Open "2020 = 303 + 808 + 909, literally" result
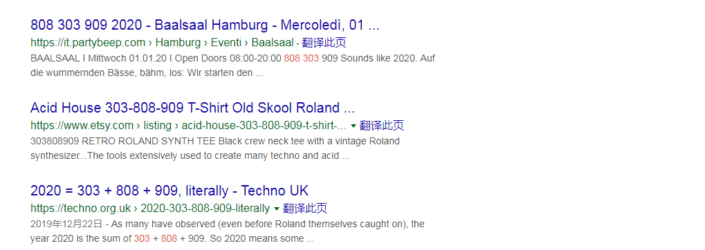Image resolution: width=705 pixels, height=250 pixels. [x=170, y=191]
